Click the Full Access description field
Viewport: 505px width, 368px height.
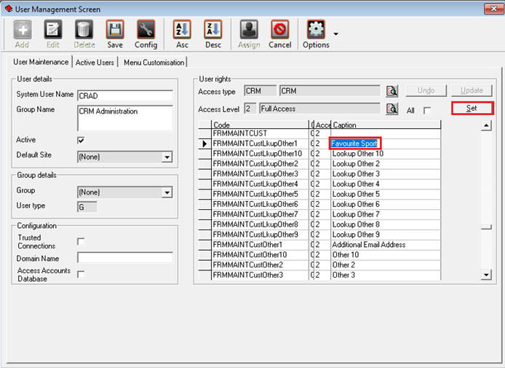319,109
